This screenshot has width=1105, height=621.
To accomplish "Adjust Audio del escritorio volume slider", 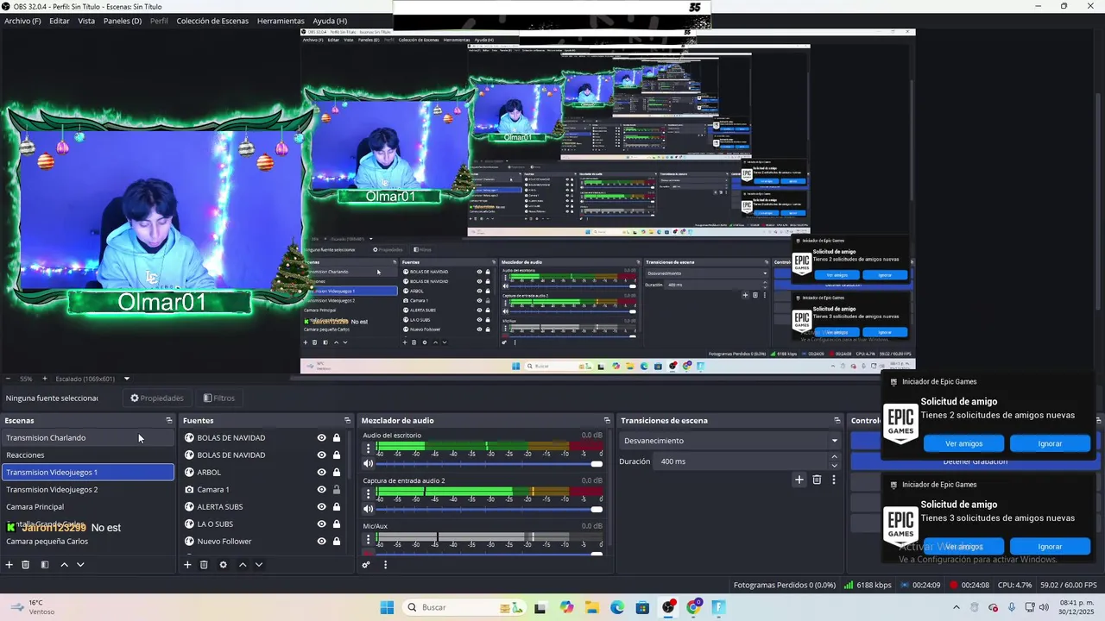I will point(490,464).
